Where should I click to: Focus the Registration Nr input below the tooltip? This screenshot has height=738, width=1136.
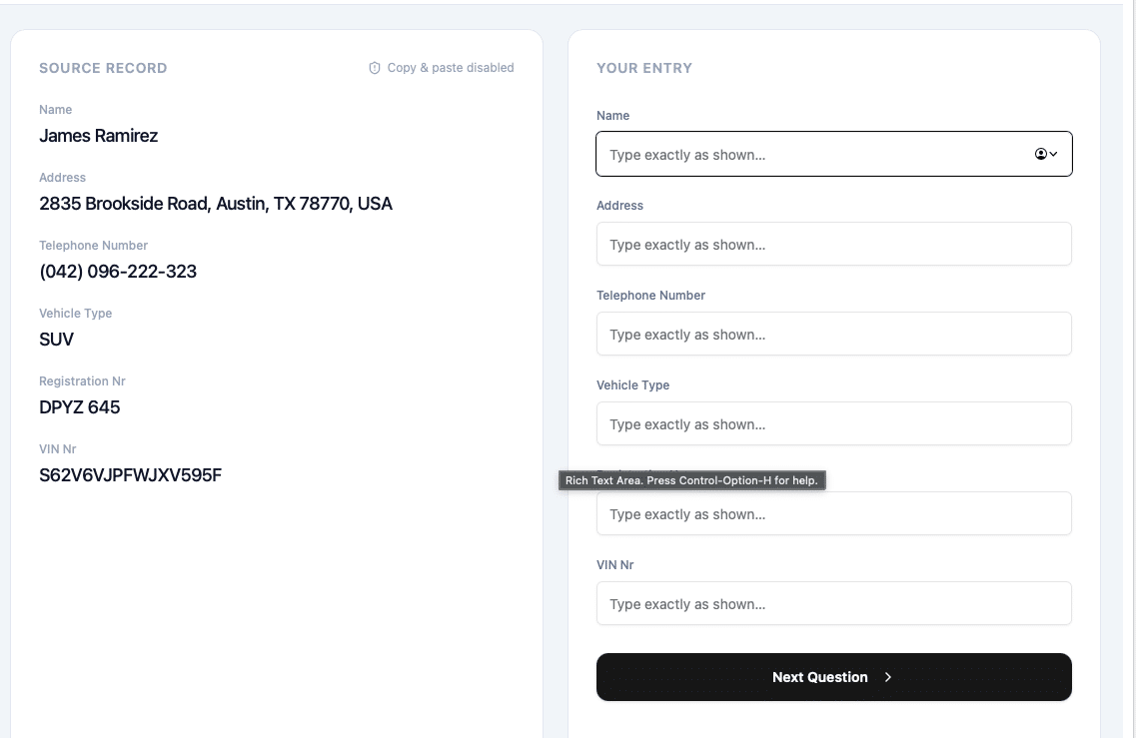click(x=834, y=513)
